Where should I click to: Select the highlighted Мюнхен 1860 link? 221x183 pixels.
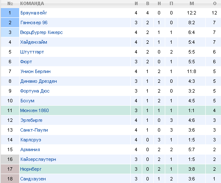(34, 110)
